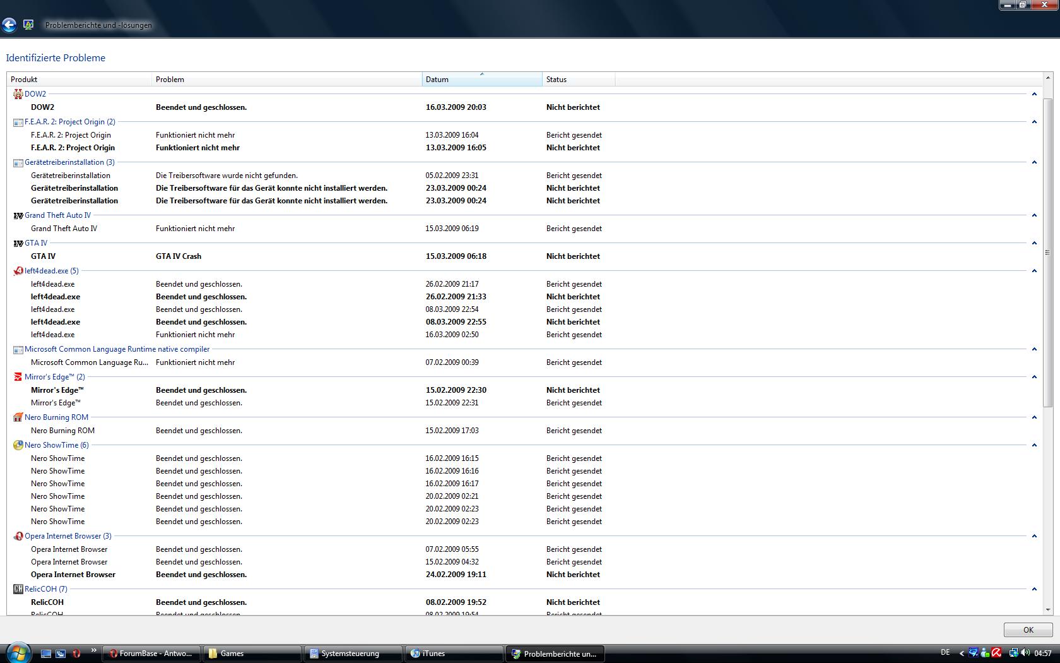Click the RelicCOH group icon
1060x663 pixels.
pyautogui.click(x=18, y=589)
